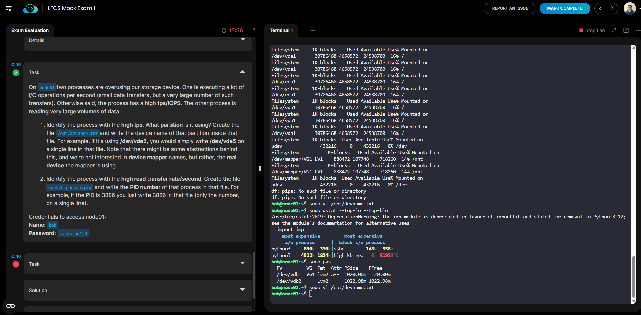This screenshot has height=315, width=641.
Task: Collapse the Q.15 Task section
Action: tap(242, 72)
